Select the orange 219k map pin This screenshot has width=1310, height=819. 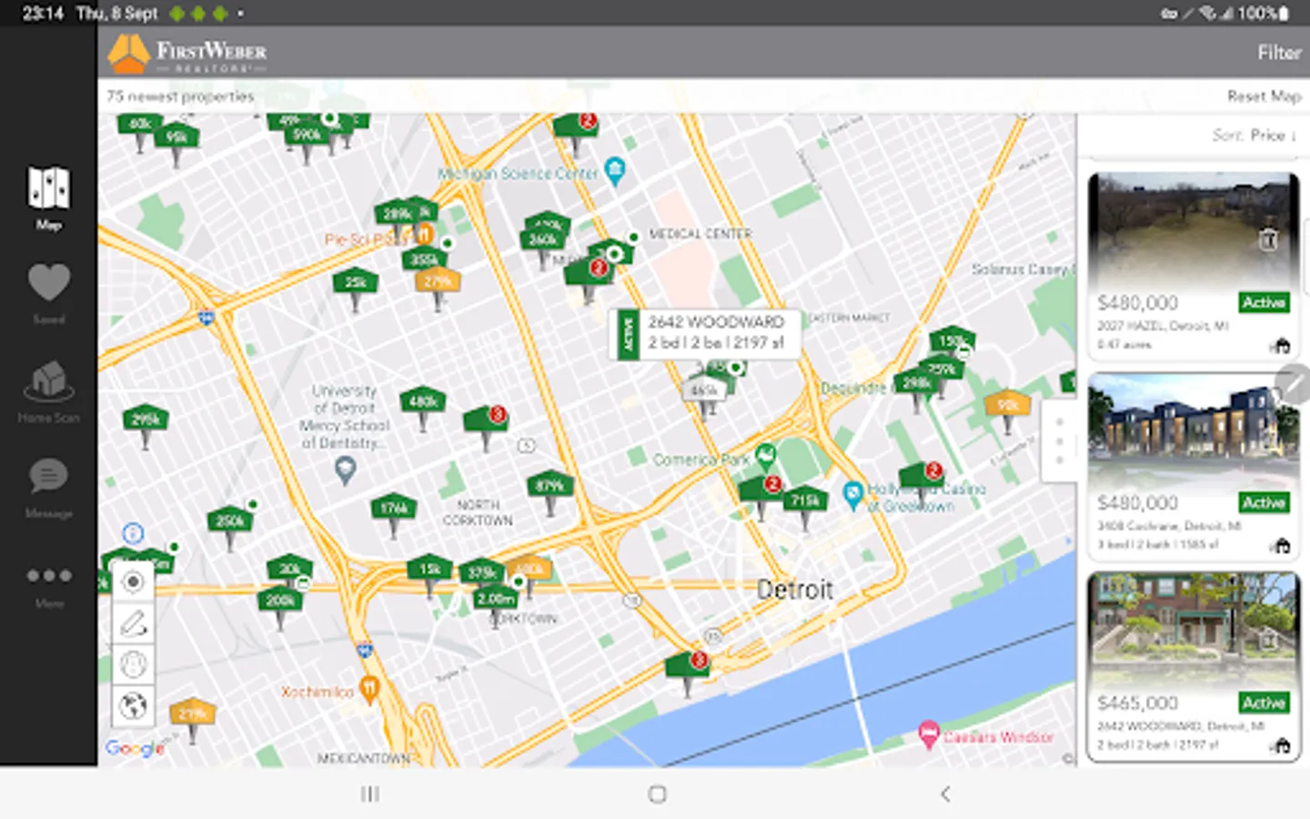(192, 714)
